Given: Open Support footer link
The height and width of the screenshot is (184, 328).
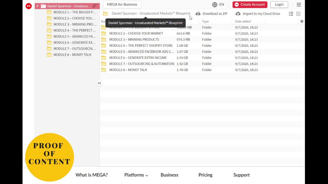Looking at the screenshot, I should (x=241, y=175).
